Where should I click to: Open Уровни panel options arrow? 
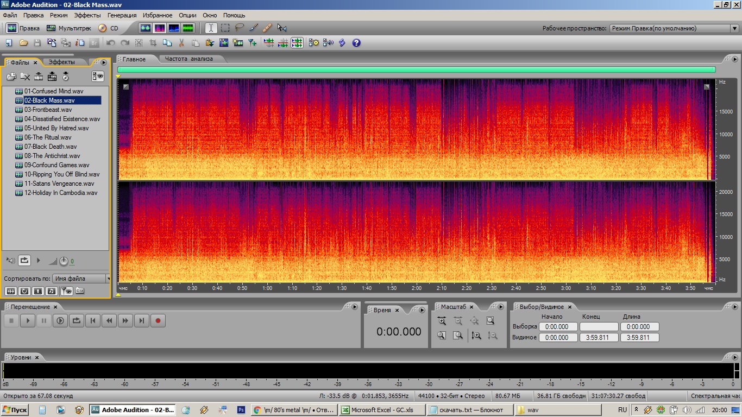734,357
